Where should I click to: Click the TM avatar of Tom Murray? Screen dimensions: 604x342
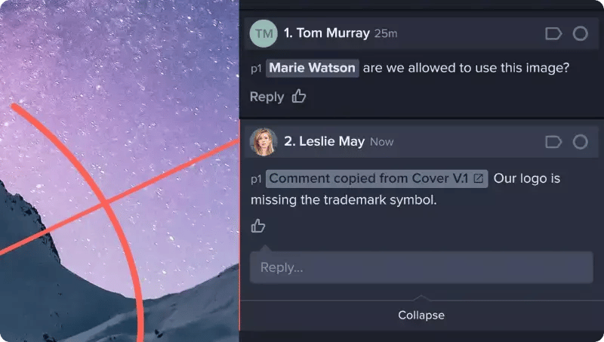[x=263, y=33]
